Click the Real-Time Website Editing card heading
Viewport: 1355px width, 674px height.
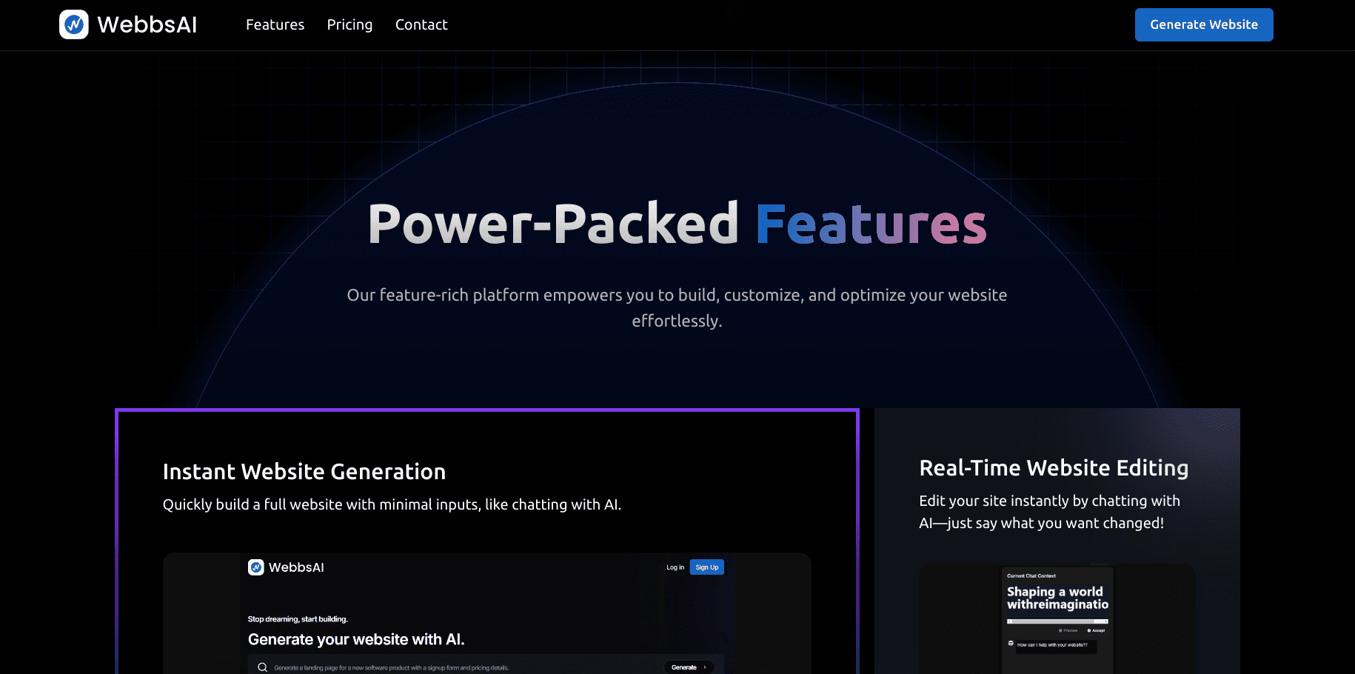point(1053,468)
